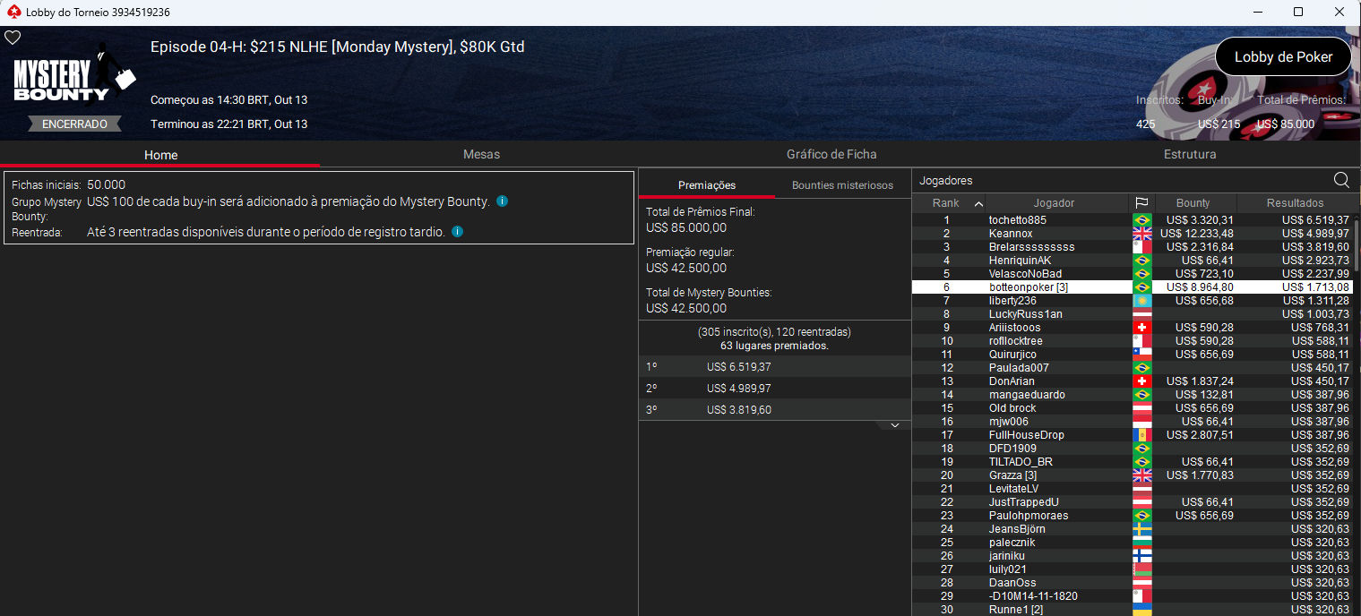Sort by the Bounty column header

[1193, 203]
